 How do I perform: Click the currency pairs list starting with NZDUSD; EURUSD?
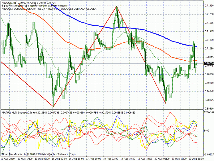49,9
